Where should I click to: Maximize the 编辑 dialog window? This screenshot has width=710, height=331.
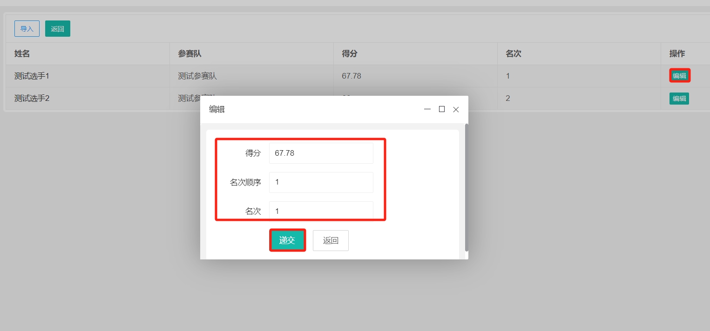click(x=442, y=109)
